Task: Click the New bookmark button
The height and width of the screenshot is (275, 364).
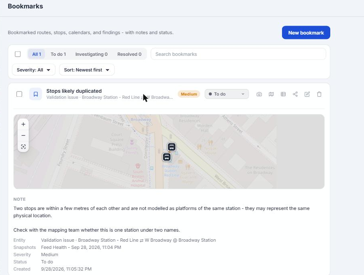Action: pos(306,33)
